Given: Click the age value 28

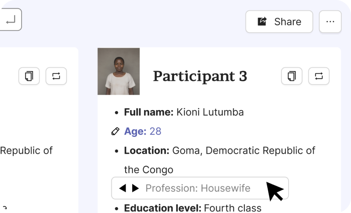Looking at the screenshot, I should click(x=155, y=131).
